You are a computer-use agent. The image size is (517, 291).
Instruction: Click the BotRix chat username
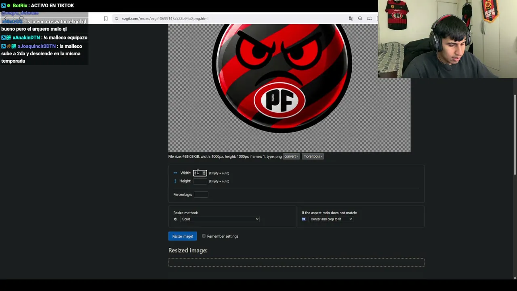[20, 6]
